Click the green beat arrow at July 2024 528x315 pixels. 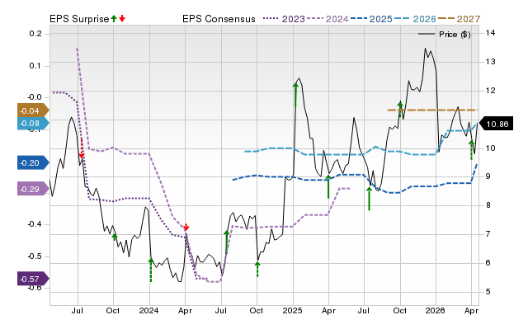tap(227, 242)
